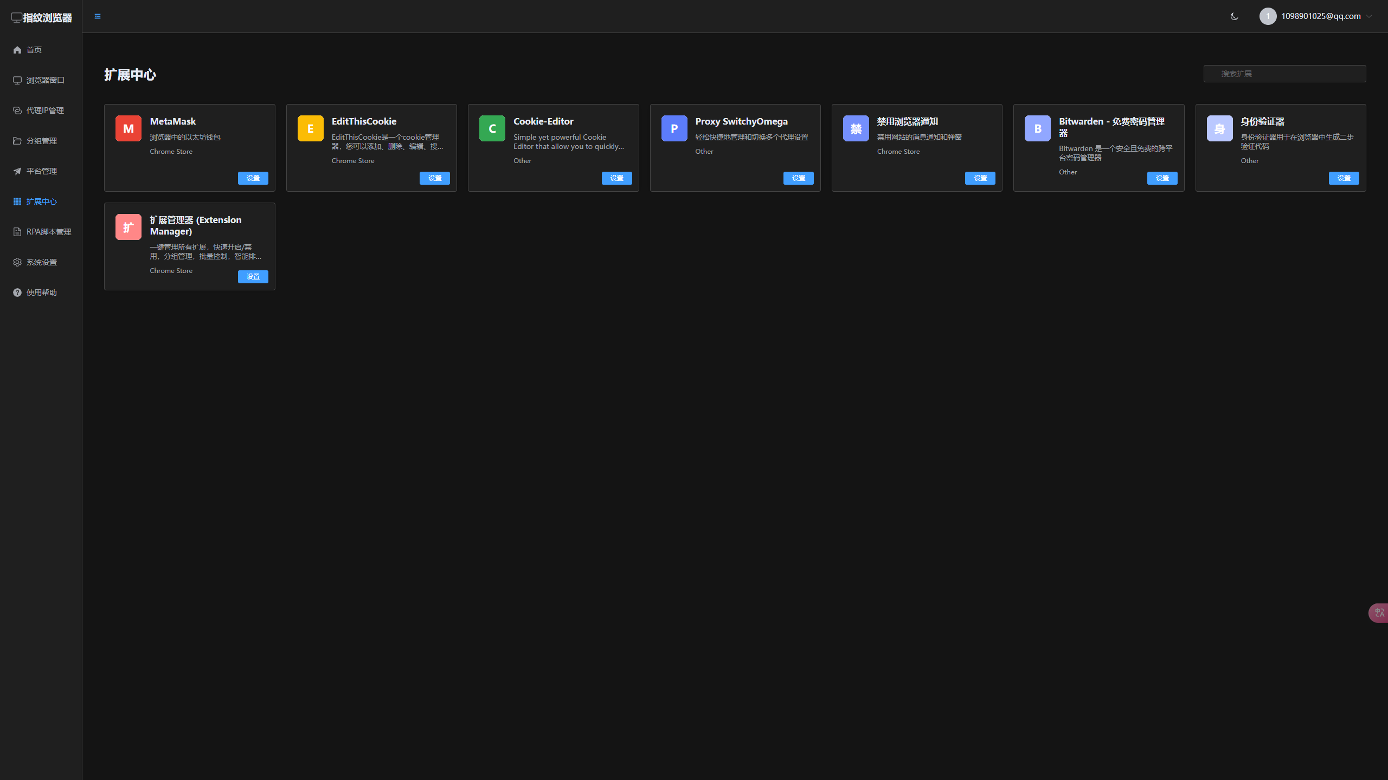
Task: Click 设置 button on 禁用浏览器通知 card
Action: tap(980, 178)
